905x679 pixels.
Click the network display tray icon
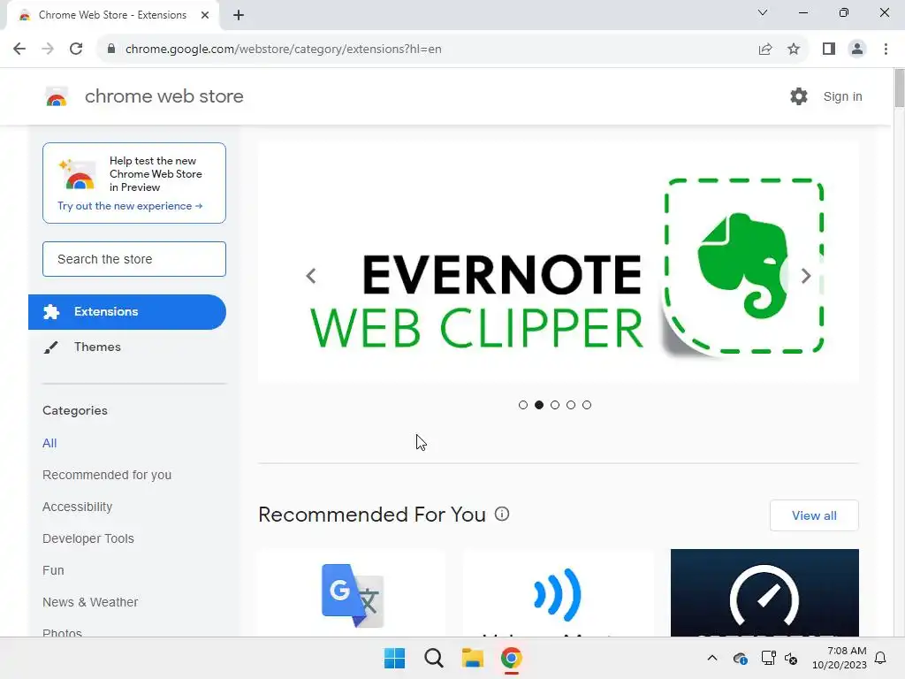[x=768, y=658]
